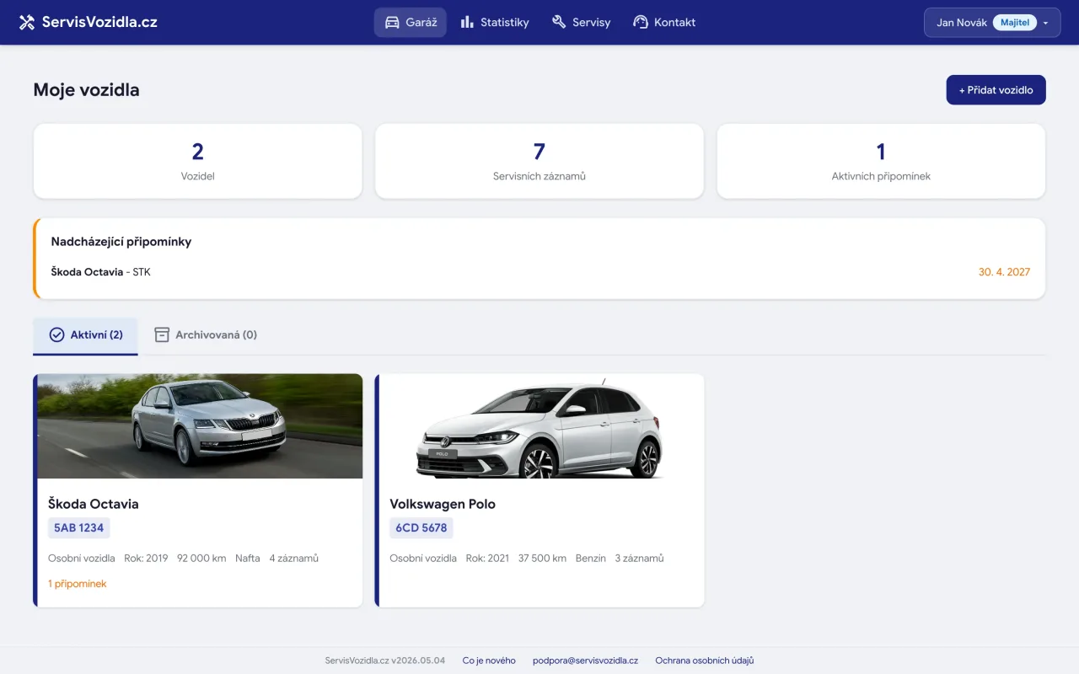
Task: Switch to the Aktivní (2) tab
Action: [85, 335]
